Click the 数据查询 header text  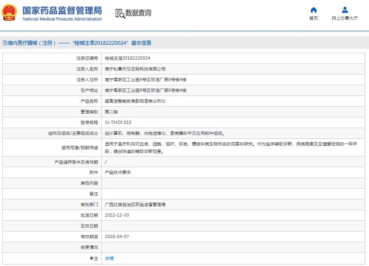(x=139, y=13)
